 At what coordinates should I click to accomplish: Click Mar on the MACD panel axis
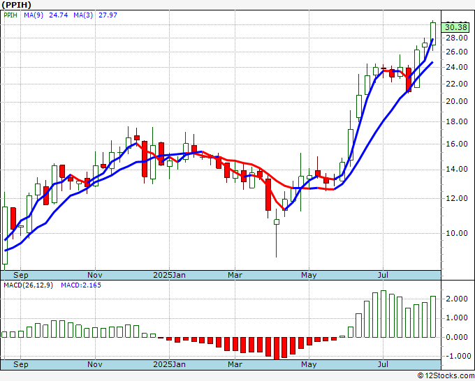click(x=235, y=364)
